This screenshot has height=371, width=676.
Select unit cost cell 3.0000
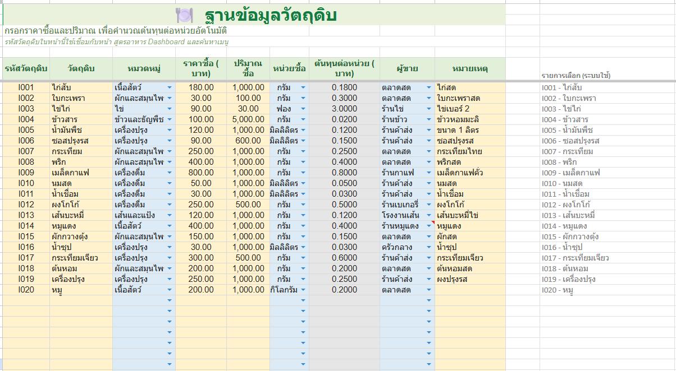(x=344, y=109)
